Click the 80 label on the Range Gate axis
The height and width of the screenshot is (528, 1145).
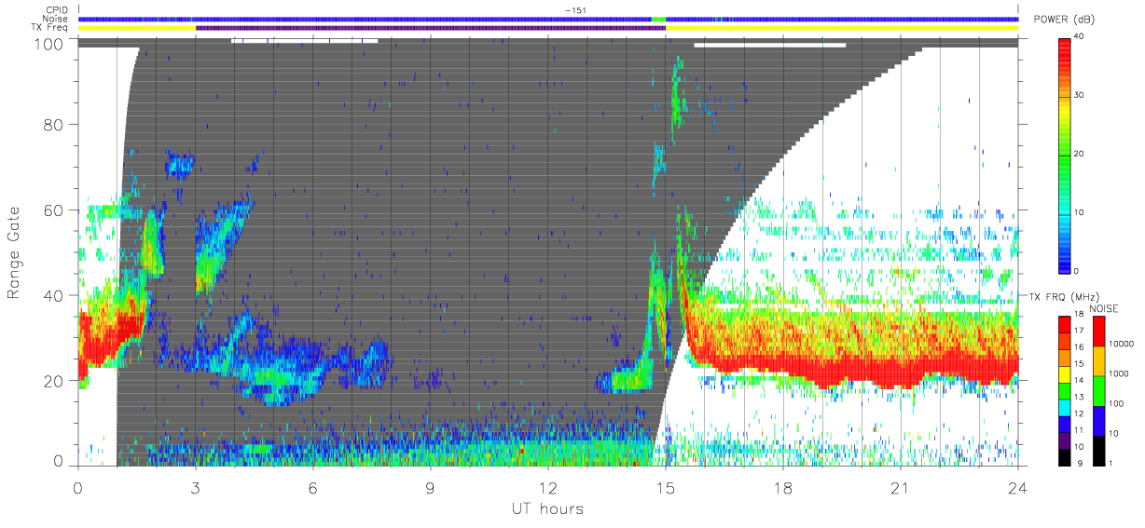(54, 125)
